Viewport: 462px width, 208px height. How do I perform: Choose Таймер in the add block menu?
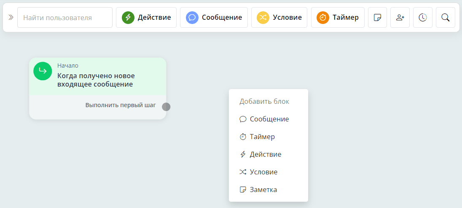262,137
